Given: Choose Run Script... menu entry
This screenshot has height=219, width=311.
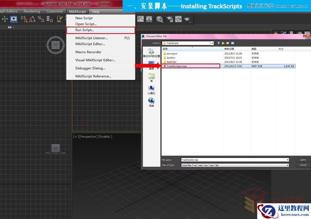Looking at the screenshot, I should click(101, 30).
